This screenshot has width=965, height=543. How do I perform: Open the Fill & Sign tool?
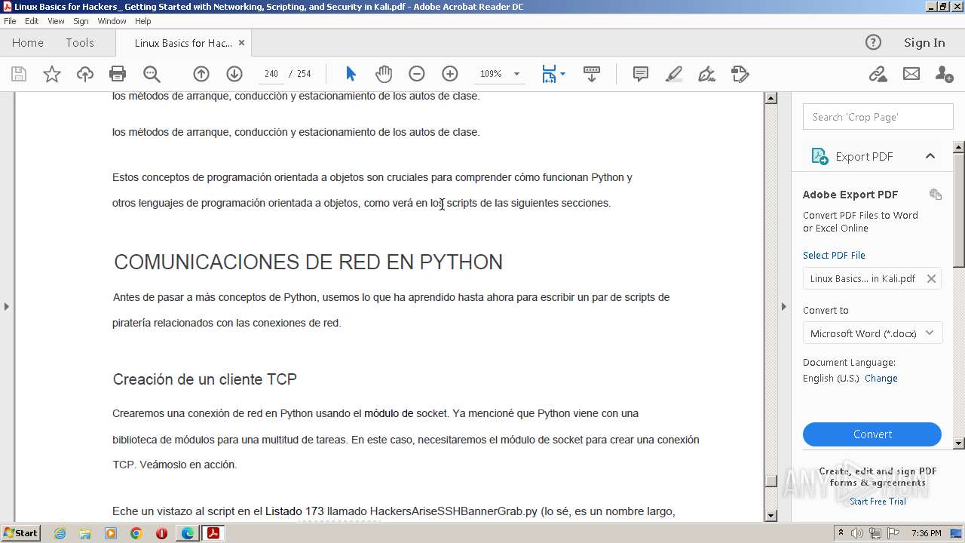point(707,74)
